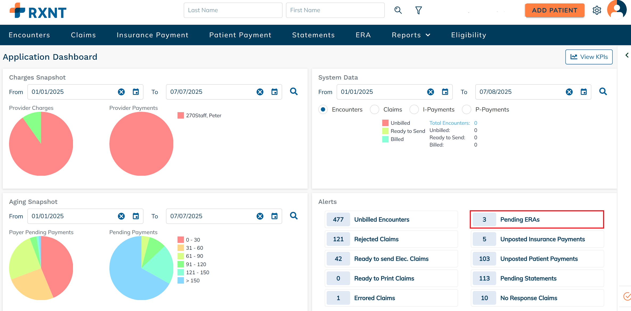Image resolution: width=631 pixels, height=311 pixels.
Task: Select the I-Payments radio option
Action: (x=414, y=110)
